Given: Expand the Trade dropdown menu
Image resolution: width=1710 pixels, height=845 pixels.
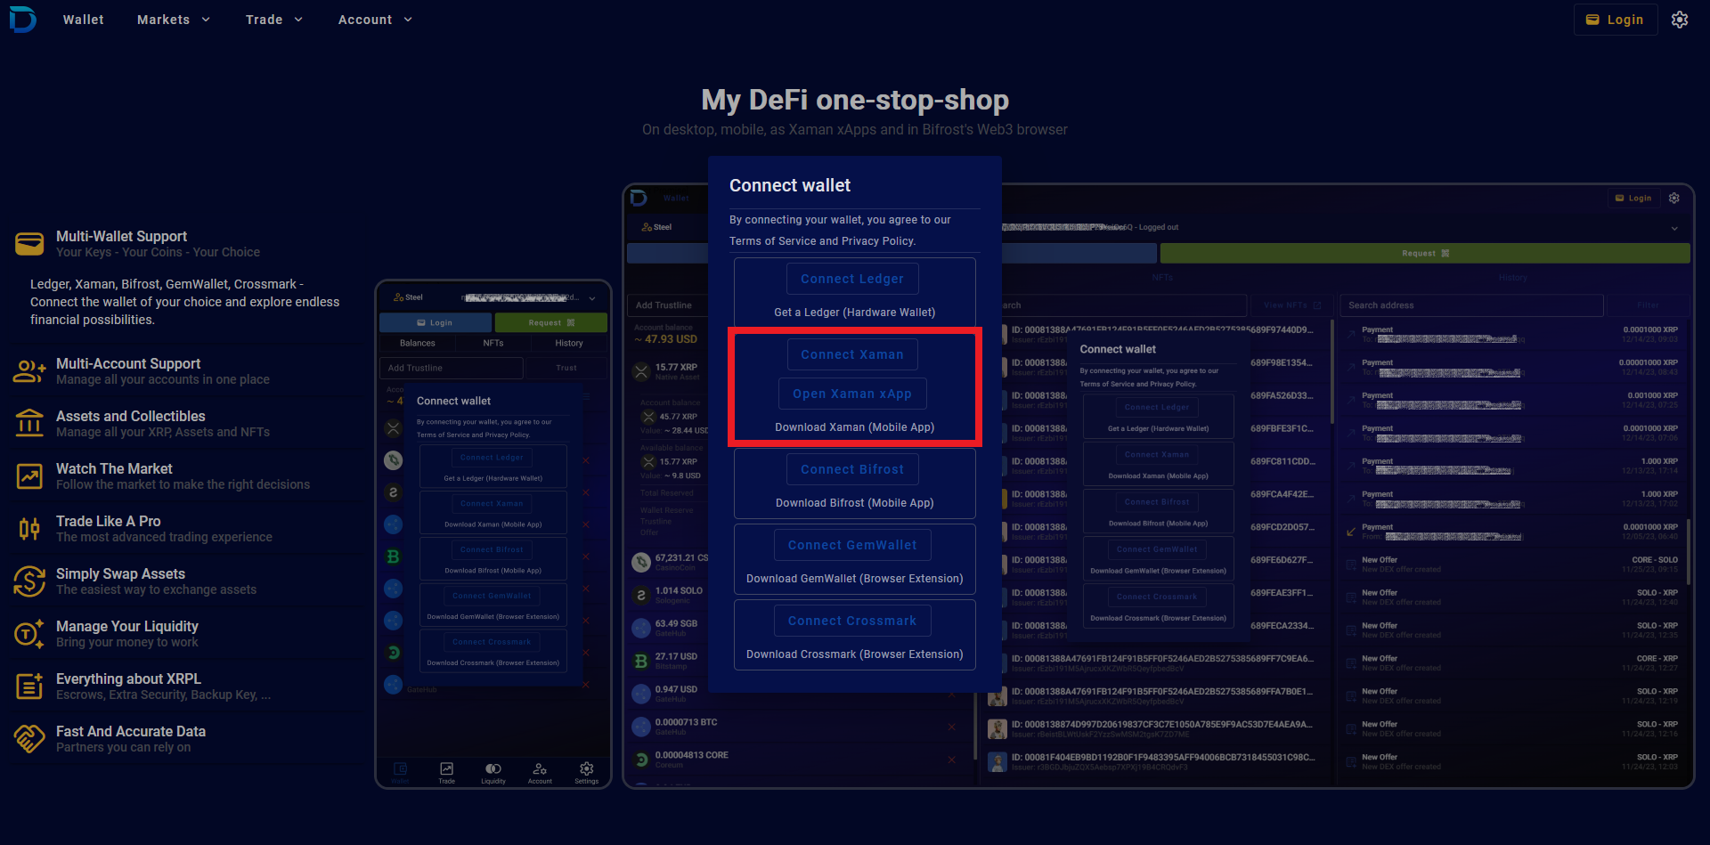Looking at the screenshot, I should click(x=274, y=20).
